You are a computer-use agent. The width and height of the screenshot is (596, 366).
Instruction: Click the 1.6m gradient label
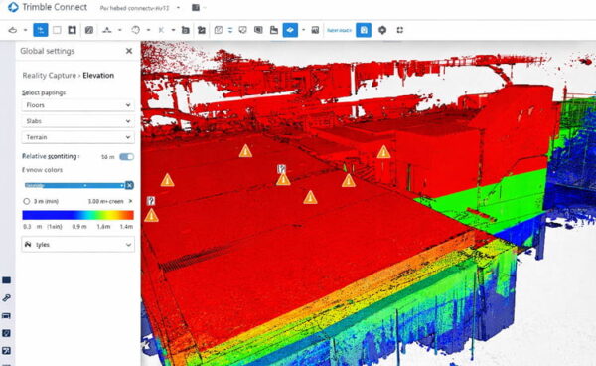click(x=103, y=227)
